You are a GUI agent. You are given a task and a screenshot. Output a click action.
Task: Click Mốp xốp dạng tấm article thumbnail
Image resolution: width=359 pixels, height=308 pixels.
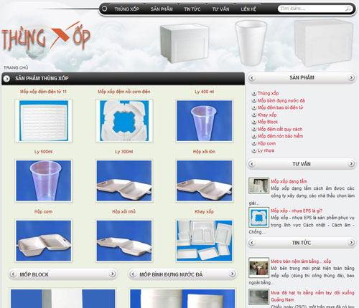point(258,186)
